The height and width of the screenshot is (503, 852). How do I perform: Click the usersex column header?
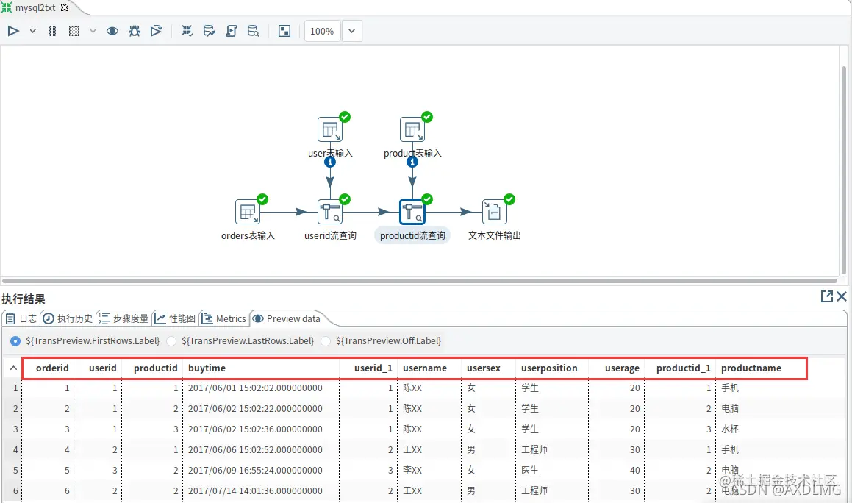click(x=489, y=368)
